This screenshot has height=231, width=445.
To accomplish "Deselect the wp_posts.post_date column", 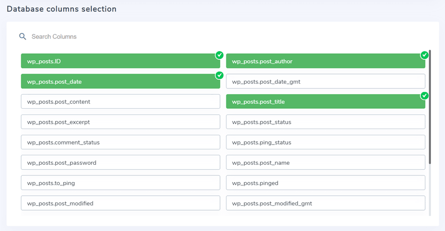I will 120,81.
